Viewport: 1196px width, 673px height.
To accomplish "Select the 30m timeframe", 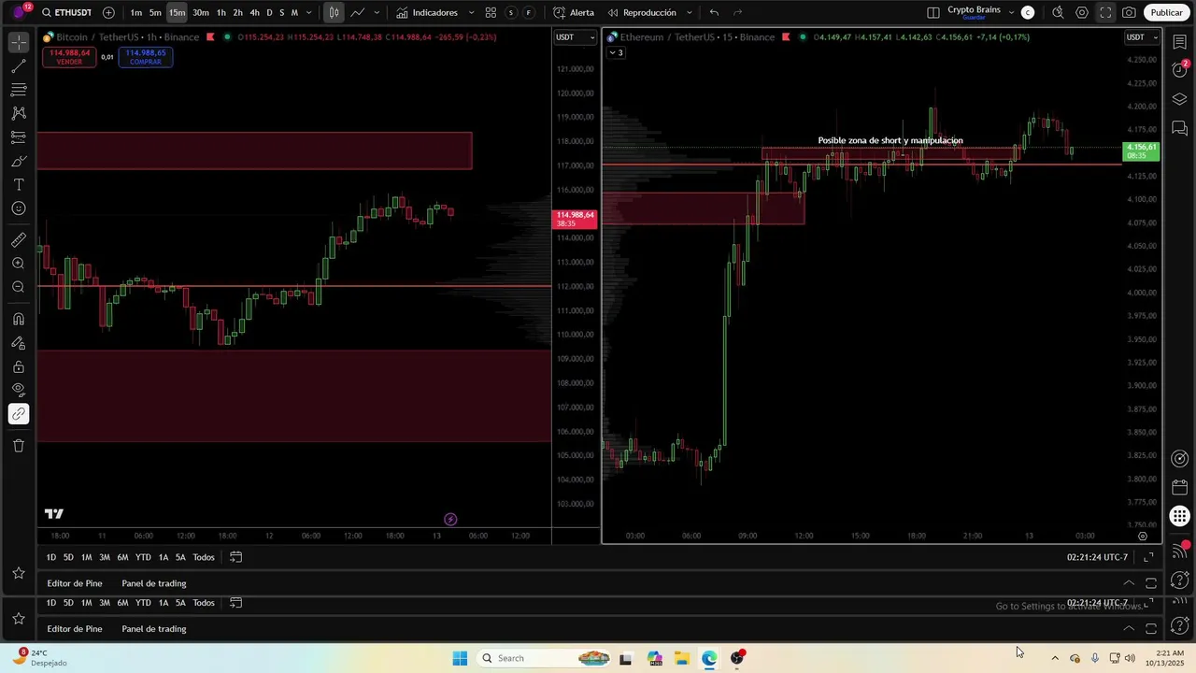I will point(201,12).
